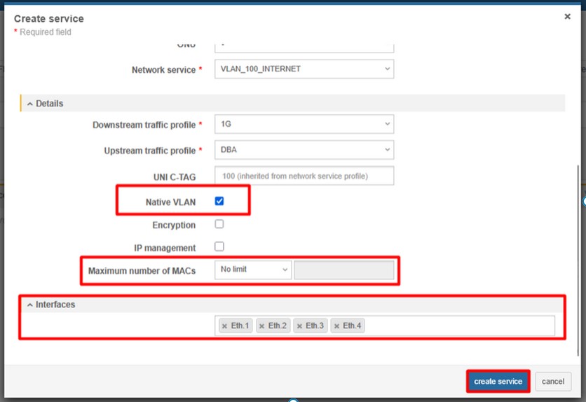The width and height of the screenshot is (586, 402).
Task: Open the Network service dropdown
Action: tap(304, 69)
